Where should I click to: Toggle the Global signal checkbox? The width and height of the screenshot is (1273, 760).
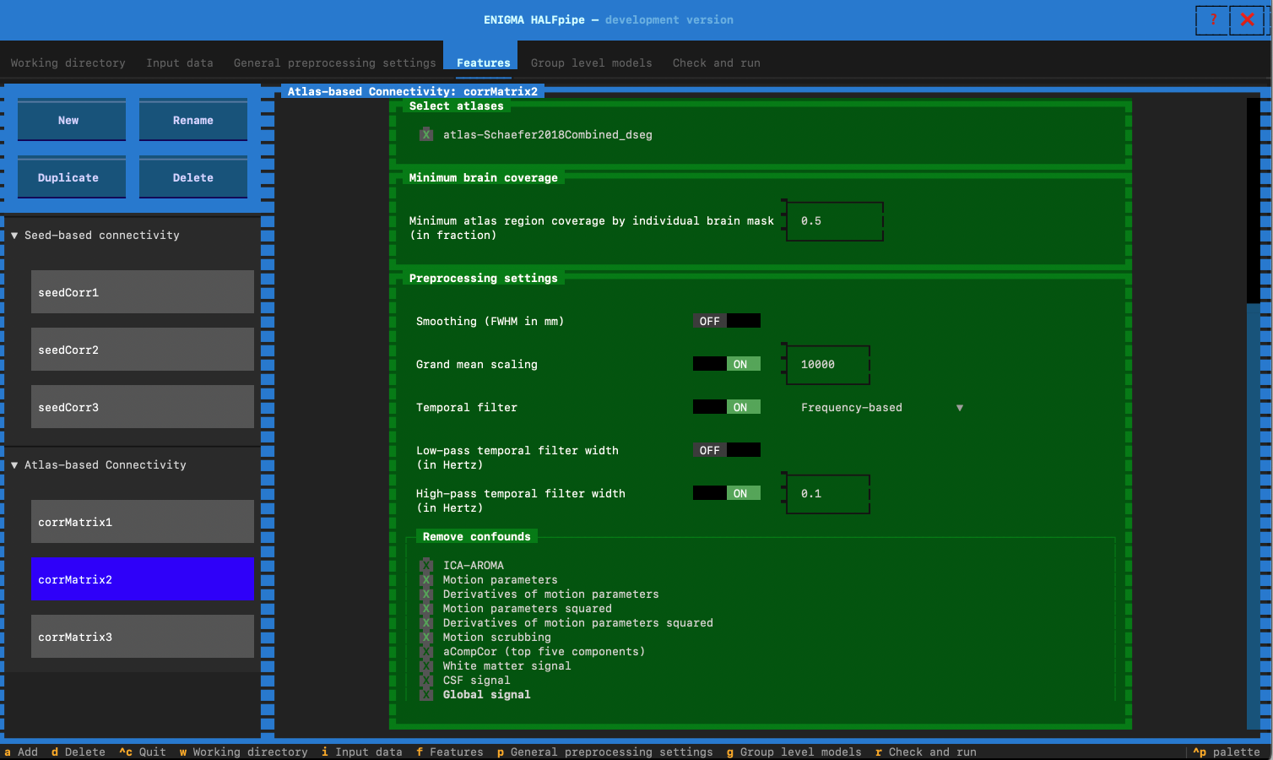[x=426, y=695]
